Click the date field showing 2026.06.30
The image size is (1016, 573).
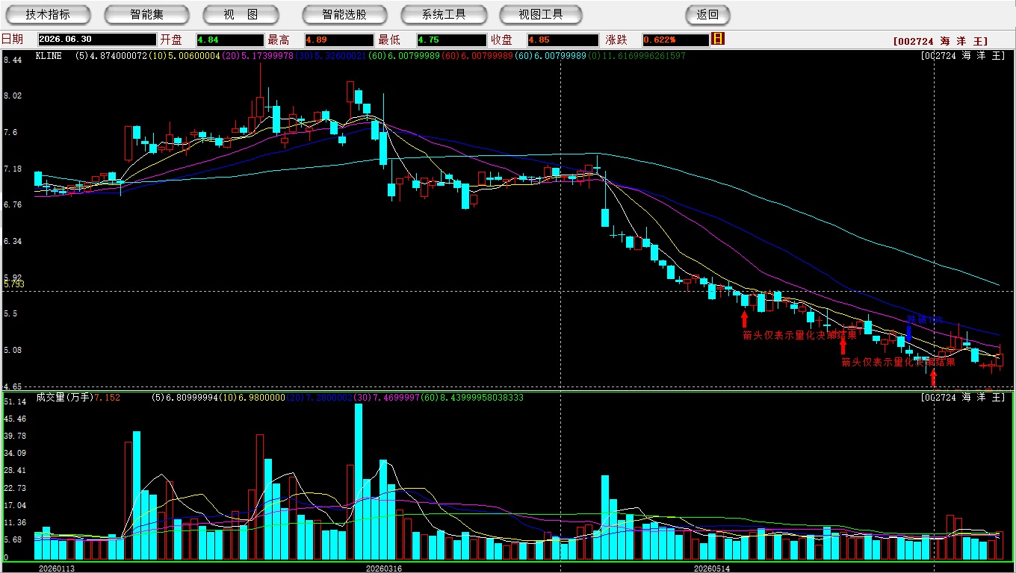pyautogui.click(x=97, y=40)
